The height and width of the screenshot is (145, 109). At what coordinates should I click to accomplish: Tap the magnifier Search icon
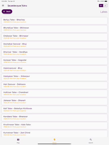click(x=91, y=140)
